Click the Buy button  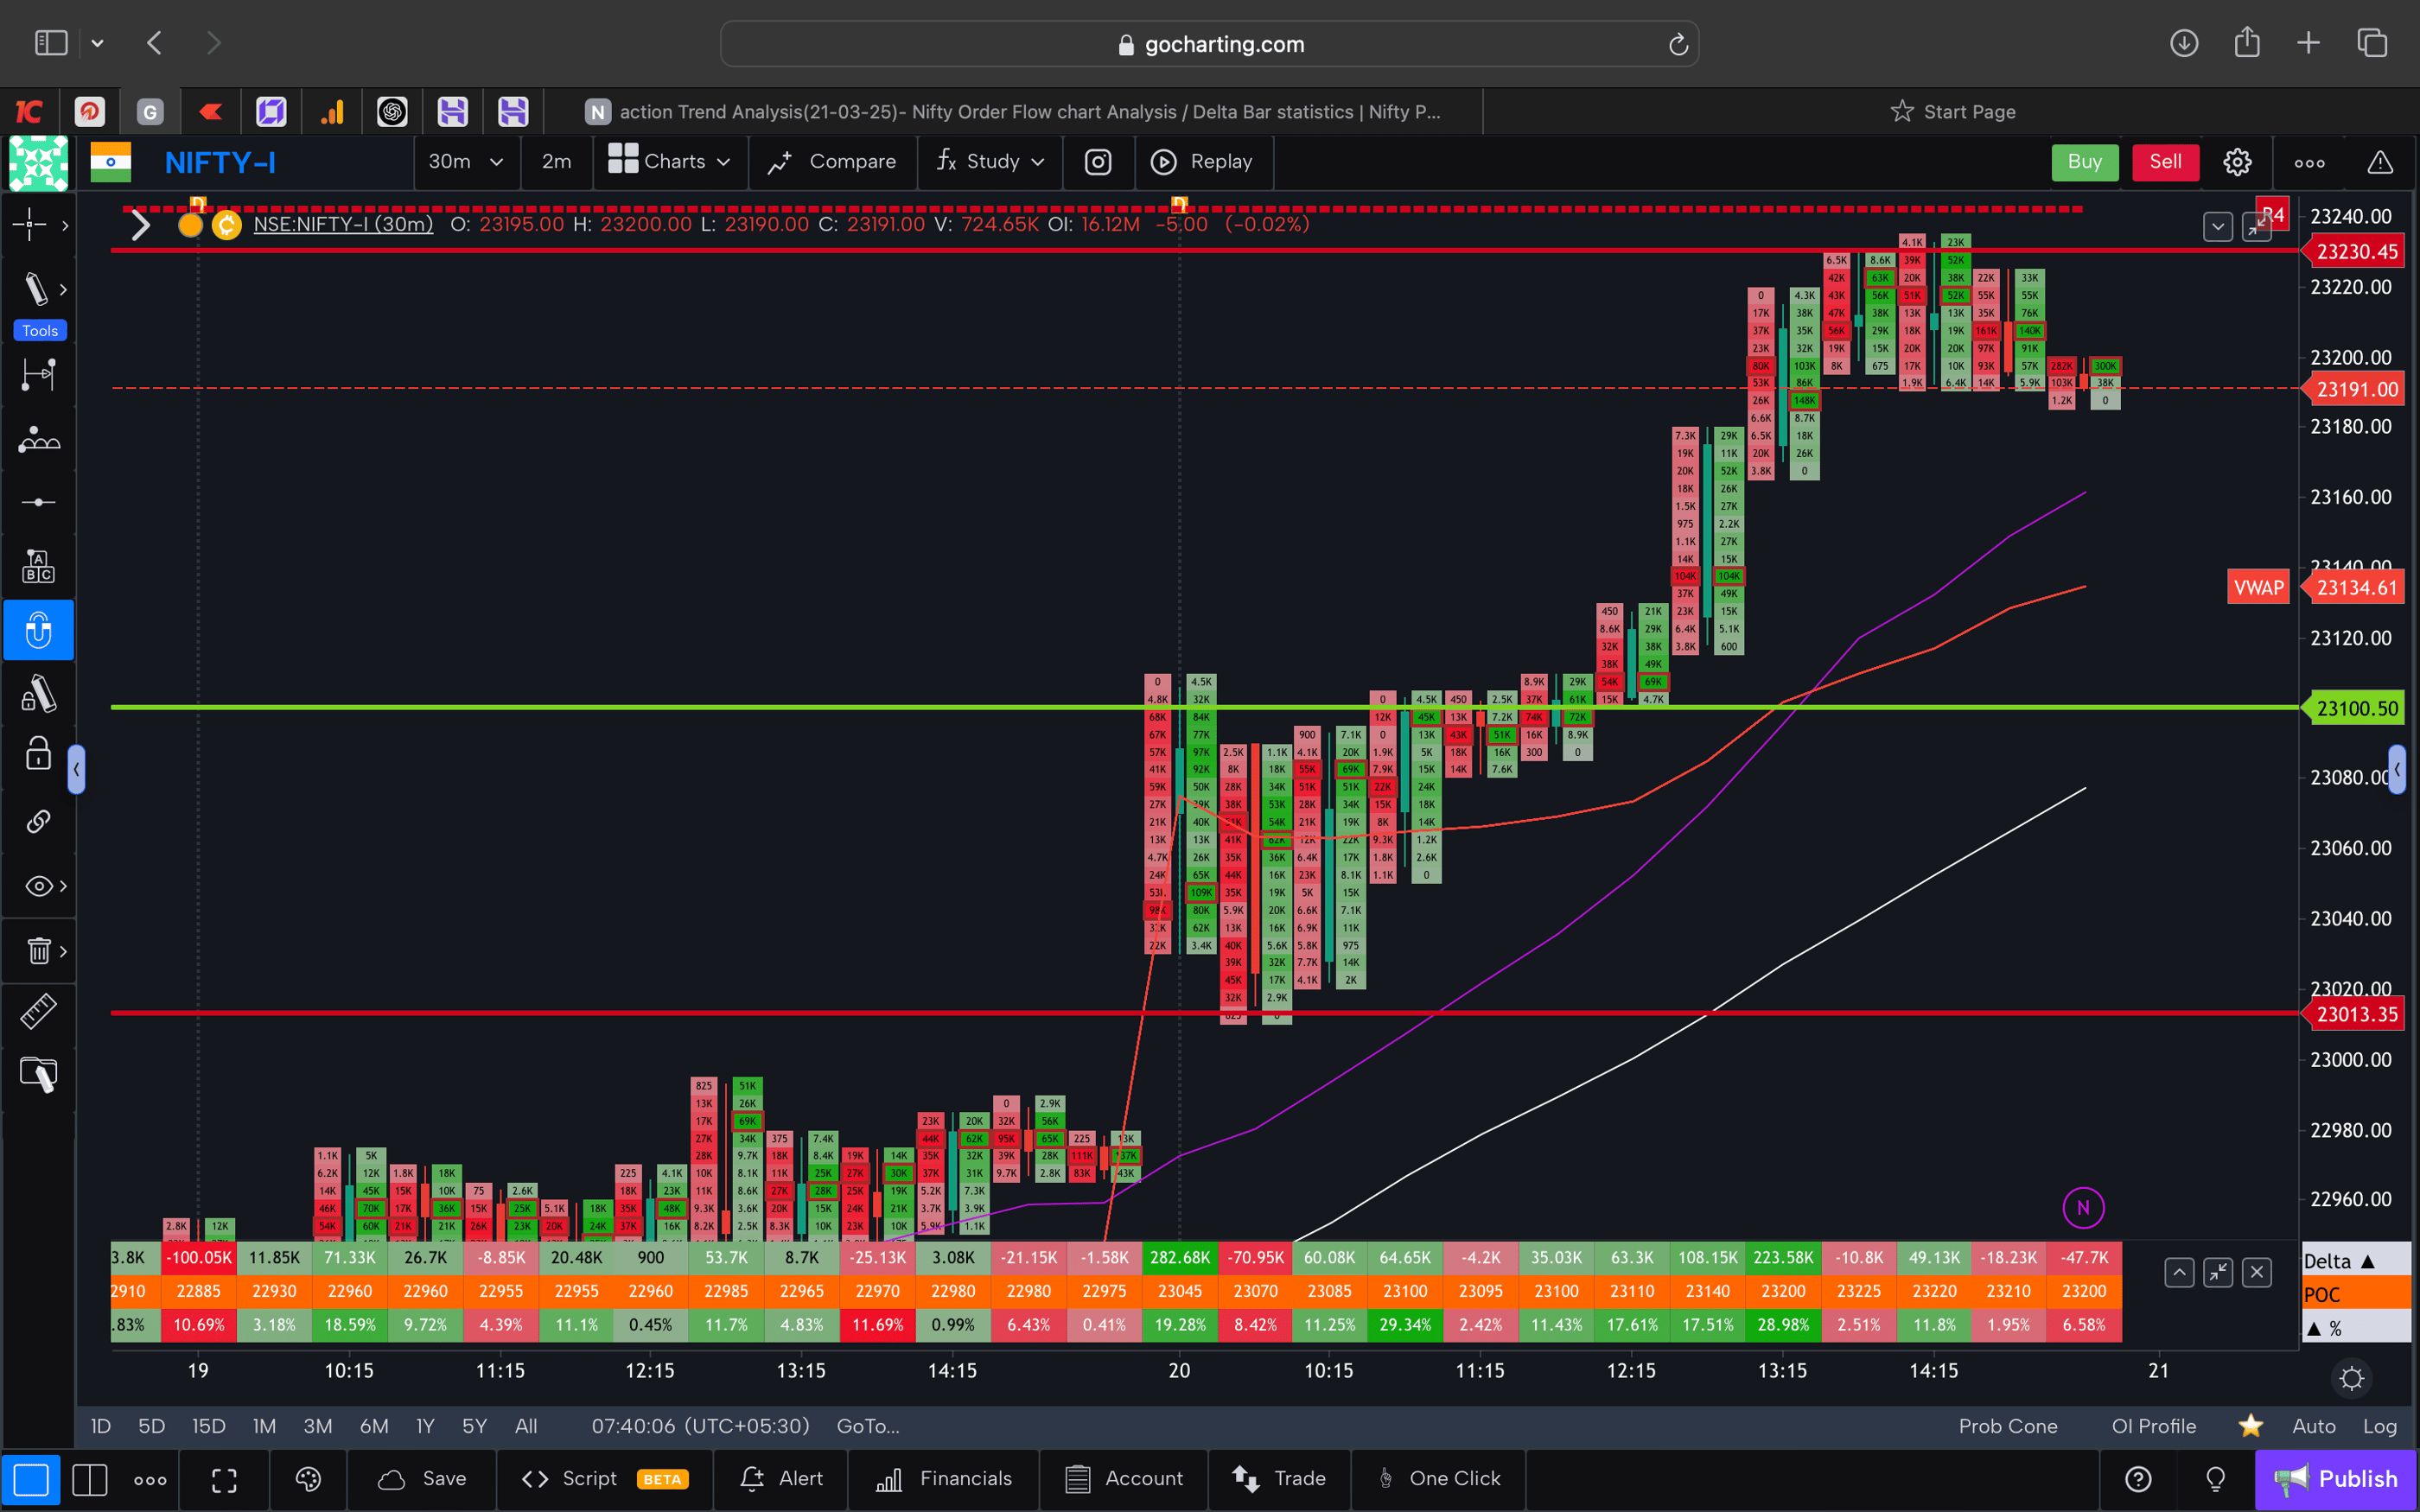tap(2084, 162)
